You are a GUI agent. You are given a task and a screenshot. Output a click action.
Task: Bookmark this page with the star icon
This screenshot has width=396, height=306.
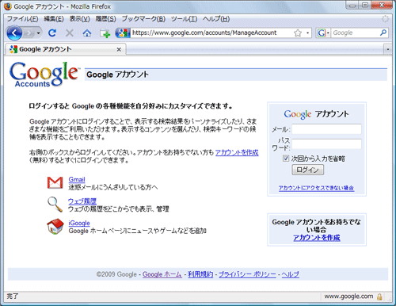pos(298,33)
